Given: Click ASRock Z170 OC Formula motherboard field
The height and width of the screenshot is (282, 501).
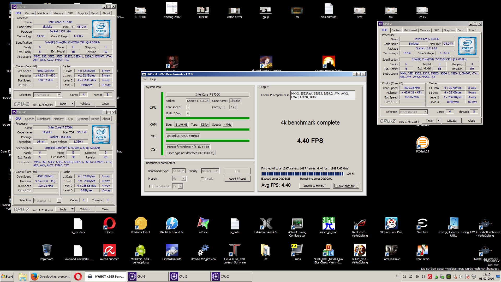Looking at the screenshot, I should 183,136.
